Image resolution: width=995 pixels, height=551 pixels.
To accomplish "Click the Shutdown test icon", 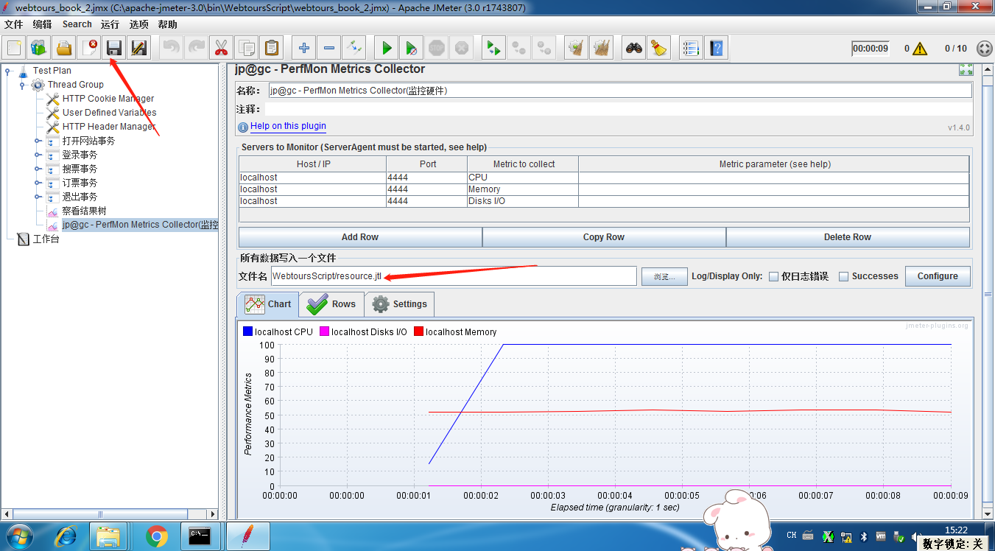I will [x=461, y=49].
